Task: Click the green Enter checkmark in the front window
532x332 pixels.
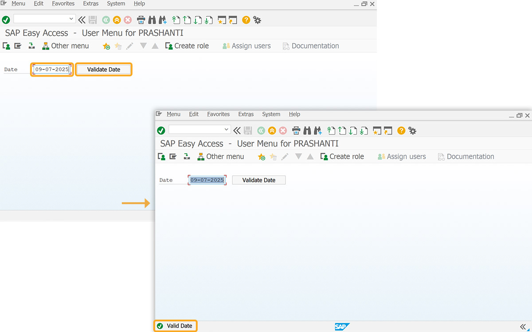Action: (x=161, y=131)
